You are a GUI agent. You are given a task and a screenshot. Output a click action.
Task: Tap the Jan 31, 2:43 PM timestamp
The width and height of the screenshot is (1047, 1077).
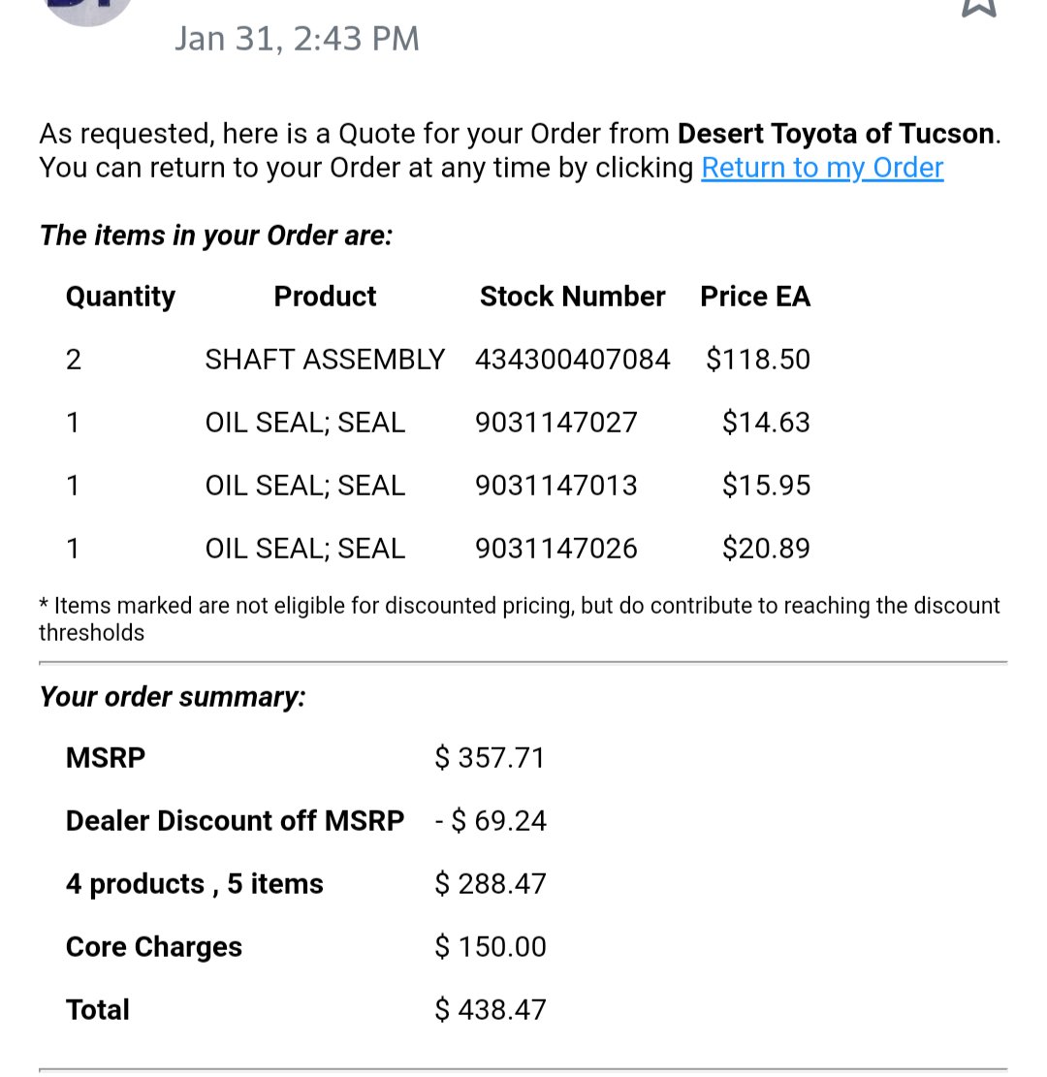pos(297,39)
